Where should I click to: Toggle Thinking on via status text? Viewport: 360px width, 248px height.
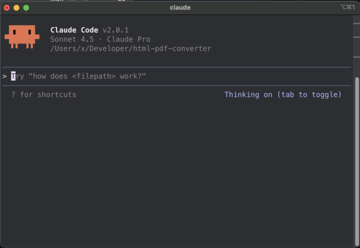pos(282,94)
